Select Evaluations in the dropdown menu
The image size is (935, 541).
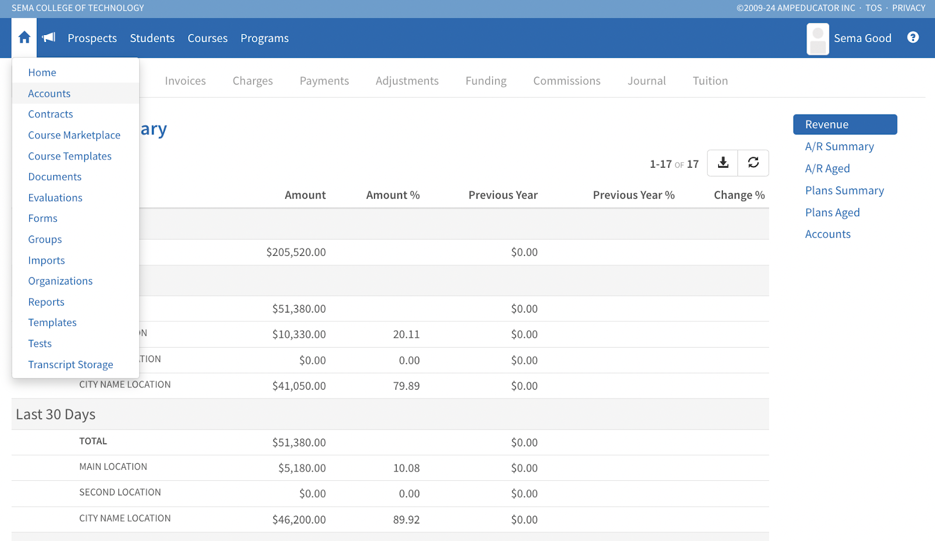click(x=75, y=197)
